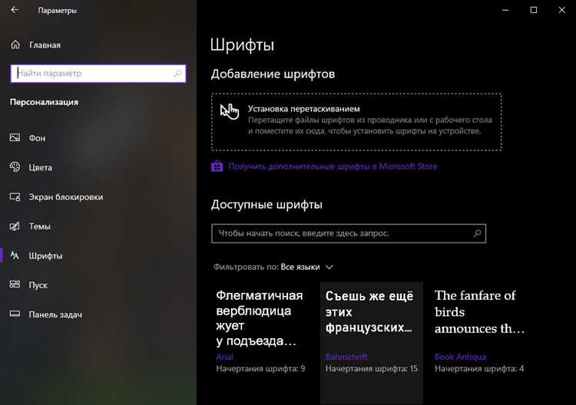Open the Темы section
Viewport: 576px width, 405px height.
98,226
